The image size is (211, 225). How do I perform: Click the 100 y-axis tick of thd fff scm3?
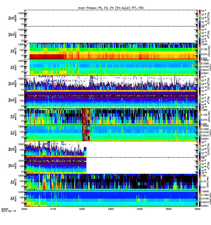point(22,101)
